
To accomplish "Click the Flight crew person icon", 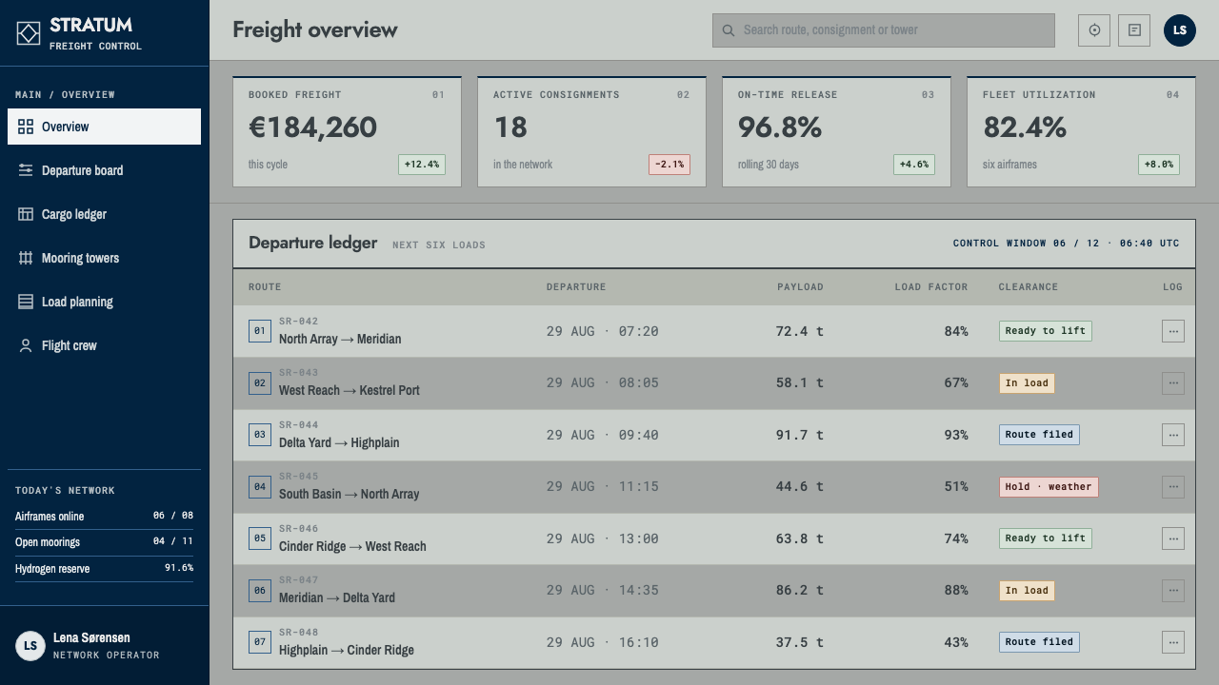I will point(26,345).
